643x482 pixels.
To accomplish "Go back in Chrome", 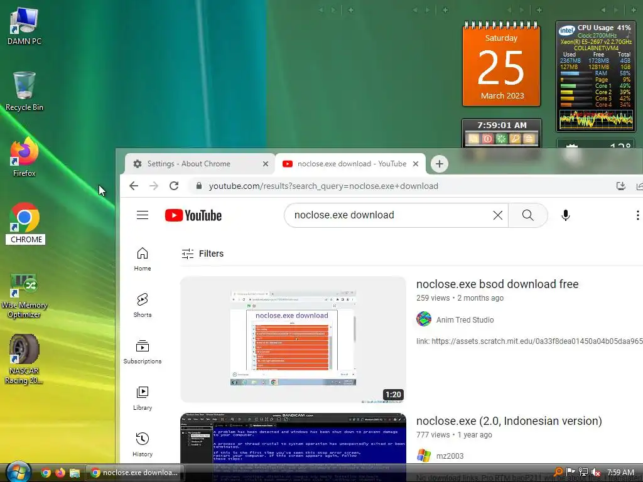I will 134,186.
